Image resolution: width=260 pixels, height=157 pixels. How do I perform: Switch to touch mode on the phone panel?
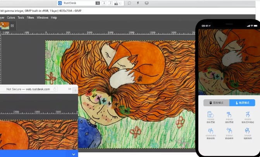coord(242,103)
